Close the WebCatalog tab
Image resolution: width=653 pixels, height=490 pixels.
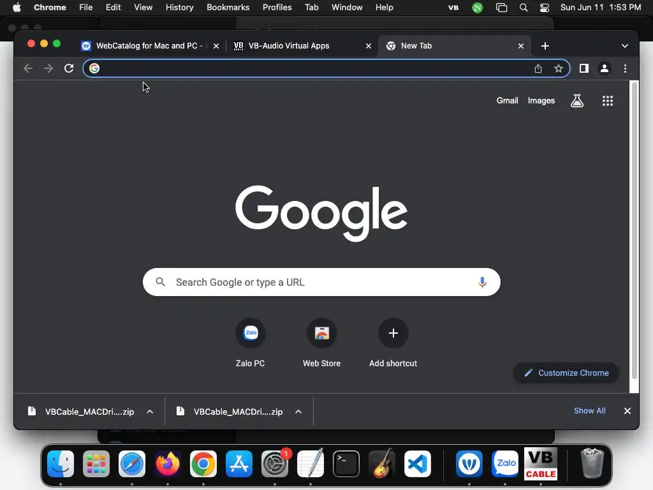tap(216, 46)
